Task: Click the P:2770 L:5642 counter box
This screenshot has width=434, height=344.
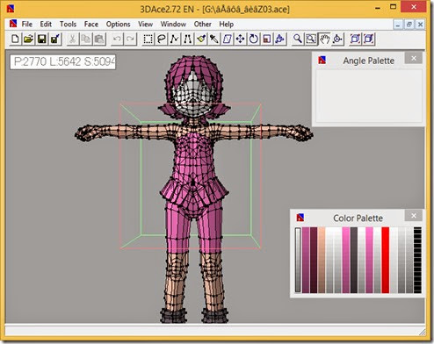Action: click(x=63, y=61)
